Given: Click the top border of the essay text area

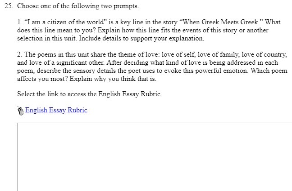Looking at the screenshot, I should tap(153, 123).
